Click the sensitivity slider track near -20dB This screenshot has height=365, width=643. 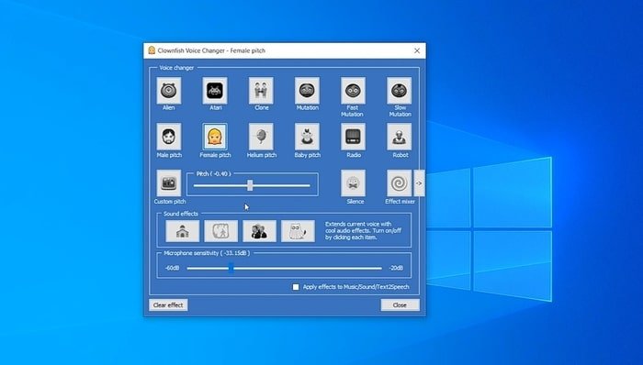(x=378, y=269)
